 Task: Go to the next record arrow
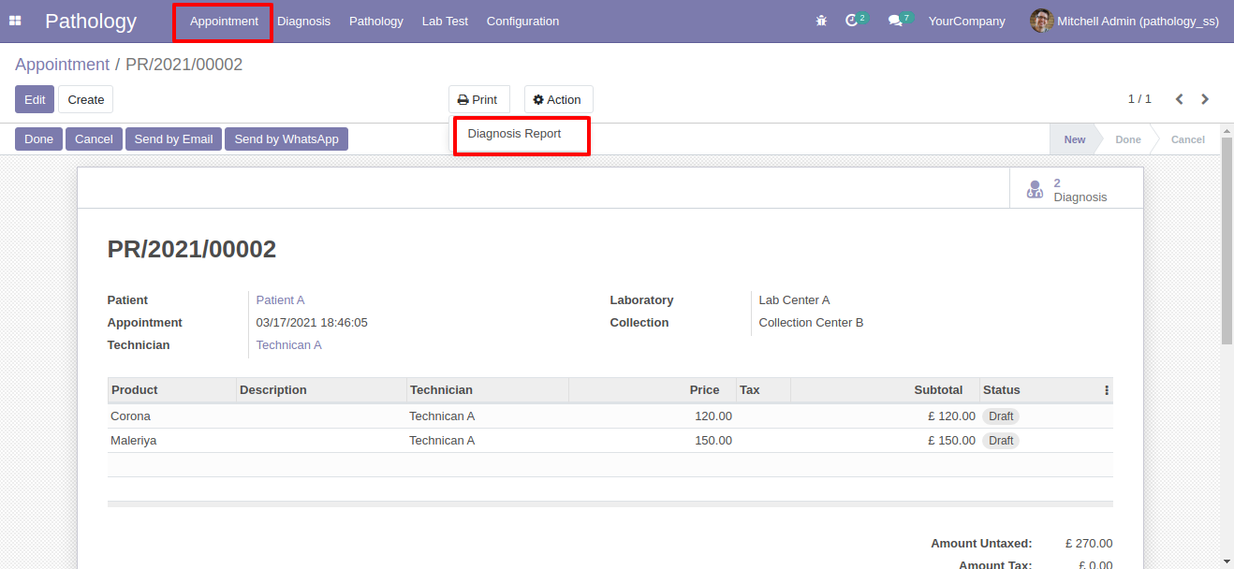click(x=1205, y=99)
